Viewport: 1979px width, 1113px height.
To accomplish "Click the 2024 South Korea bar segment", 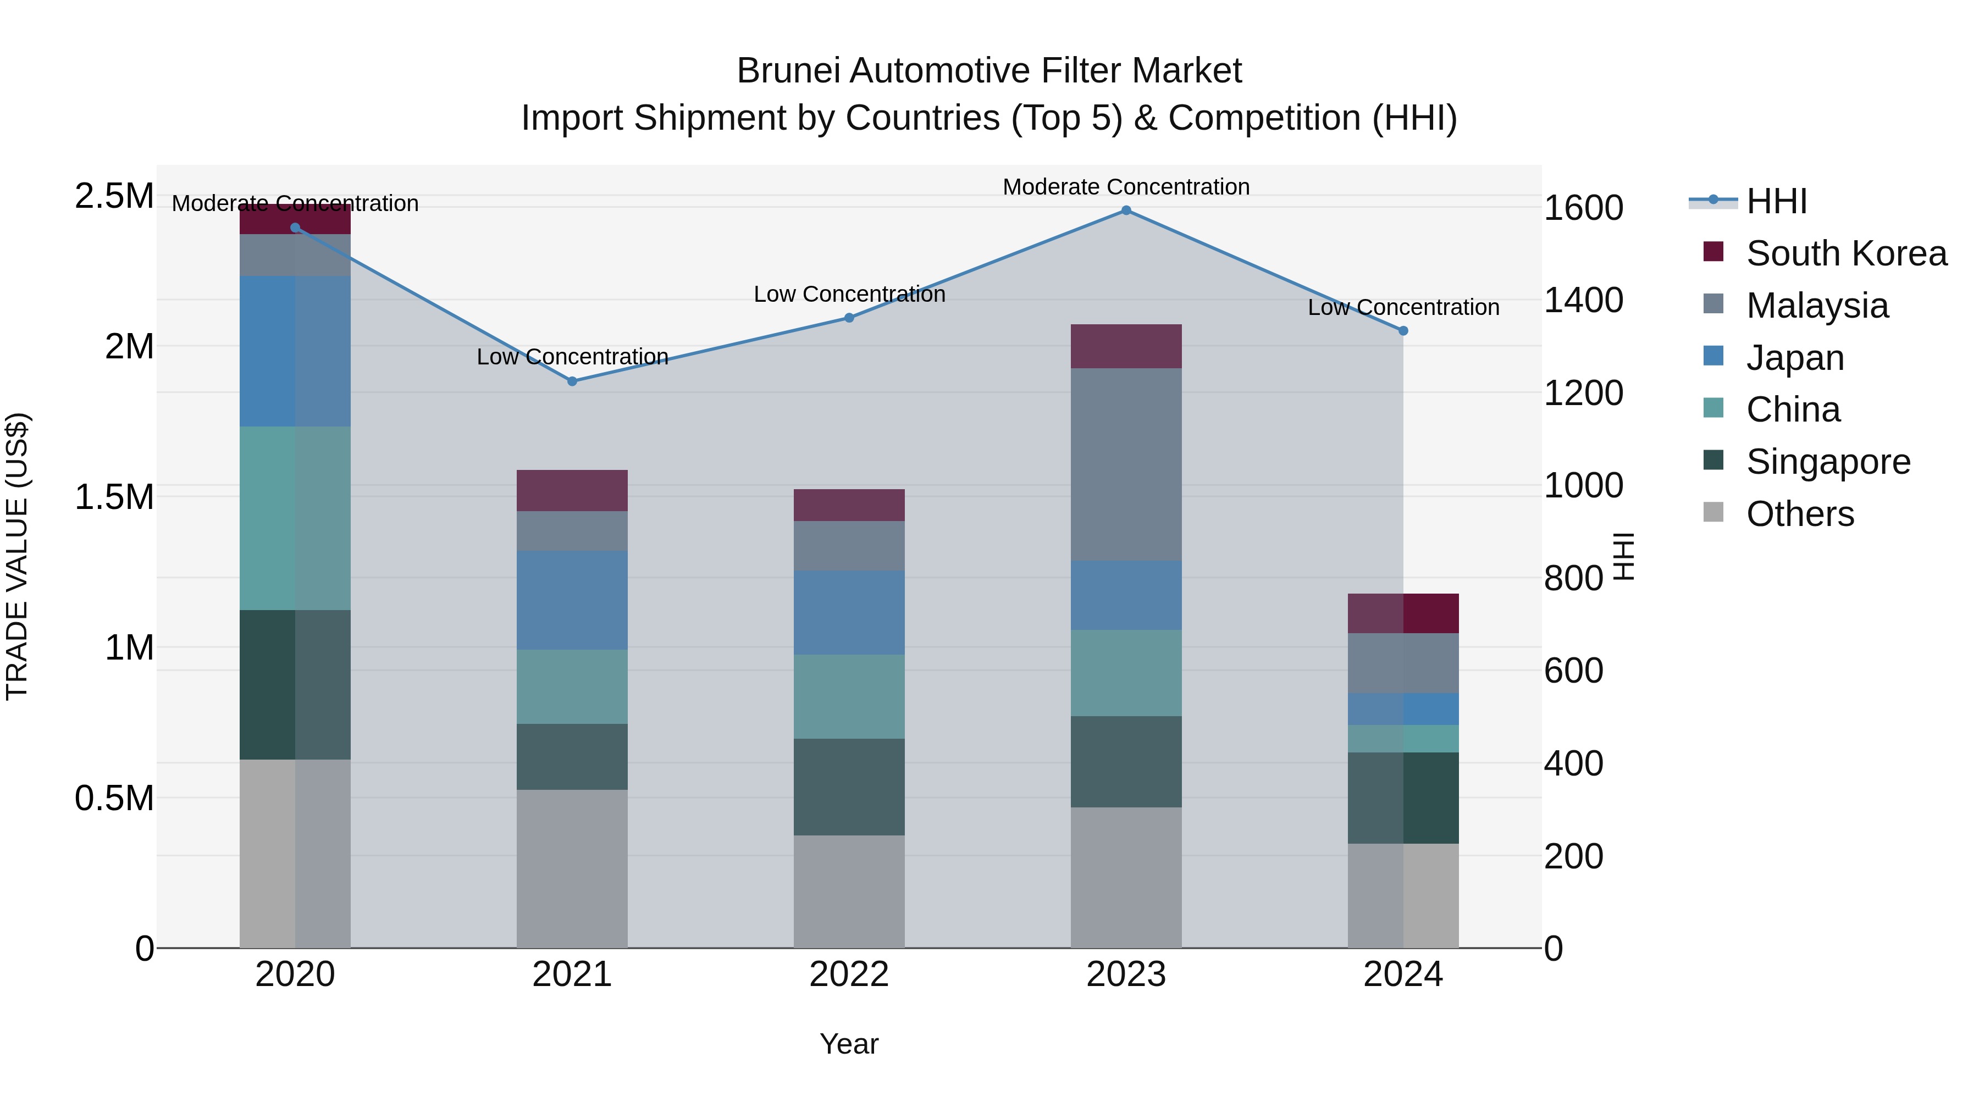I will point(1403,614).
